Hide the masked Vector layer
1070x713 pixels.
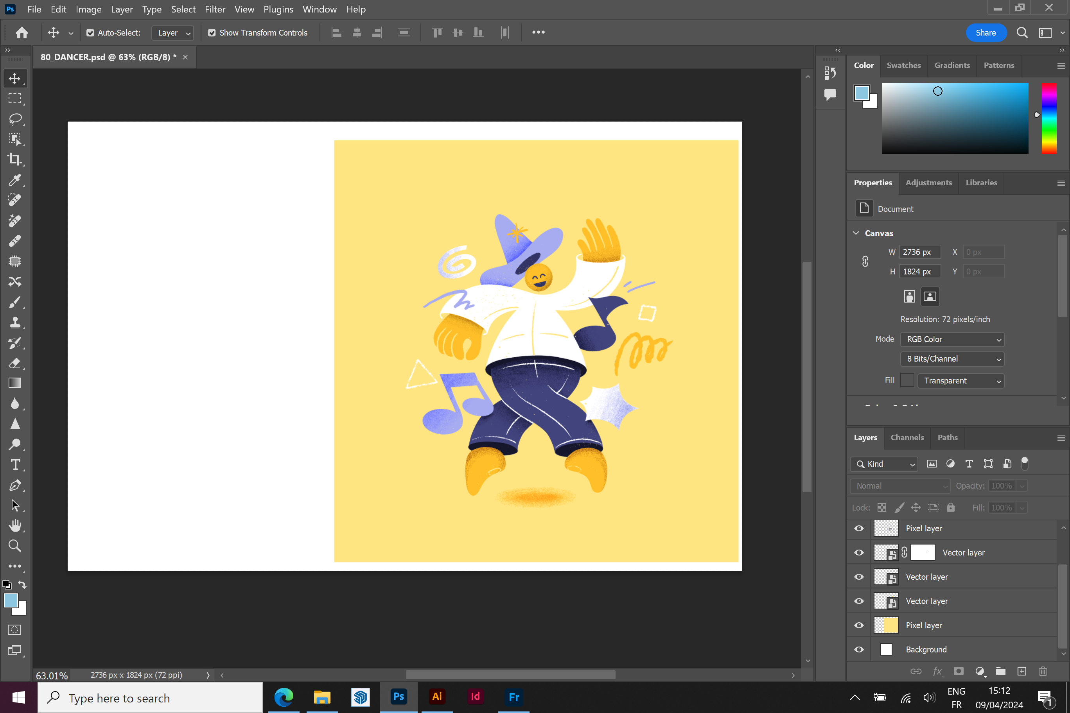point(859,552)
